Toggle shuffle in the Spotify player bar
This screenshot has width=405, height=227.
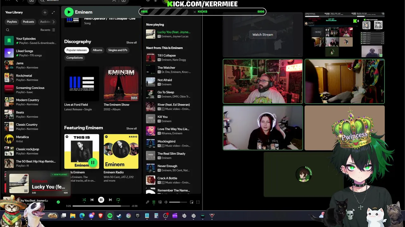84,200
